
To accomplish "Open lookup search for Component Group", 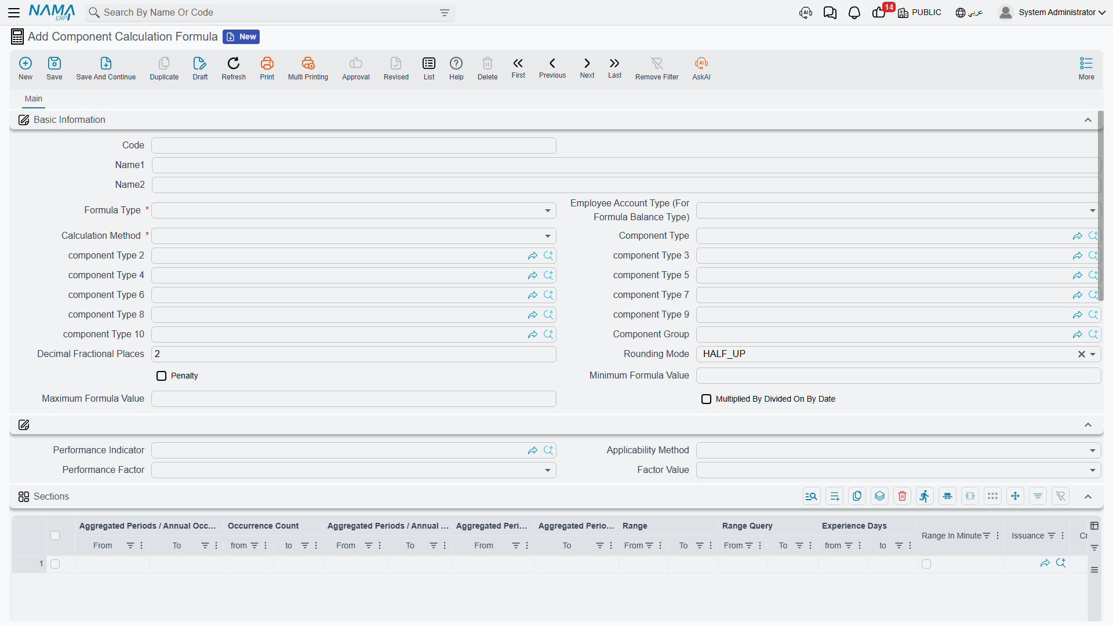I will click(x=1093, y=334).
